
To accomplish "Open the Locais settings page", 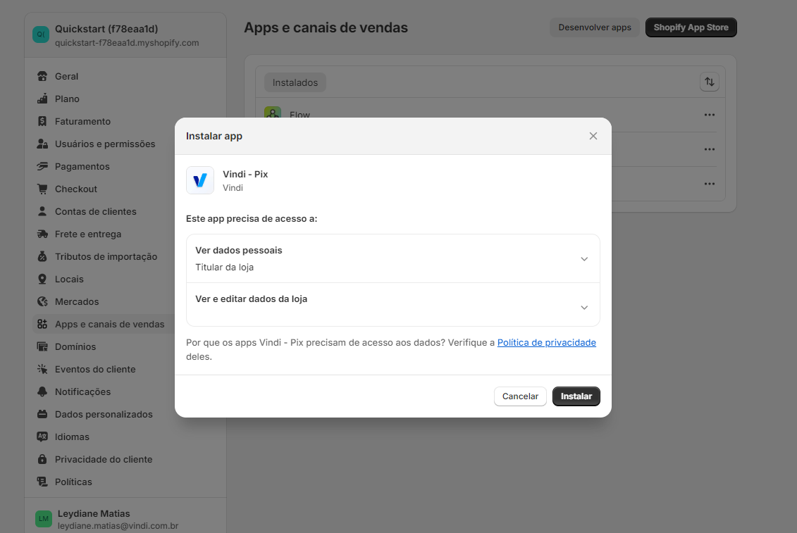I will (69, 279).
